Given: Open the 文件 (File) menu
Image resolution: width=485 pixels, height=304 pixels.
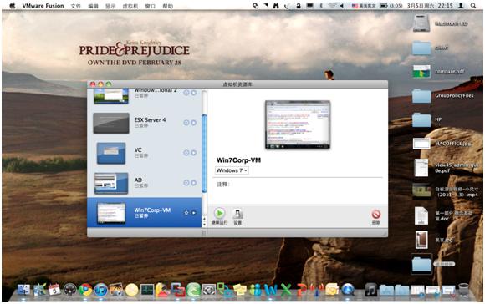Looking at the screenshot, I should (x=75, y=6).
